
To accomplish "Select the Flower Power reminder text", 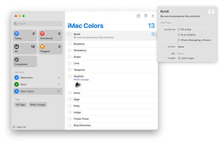I will (81, 119).
